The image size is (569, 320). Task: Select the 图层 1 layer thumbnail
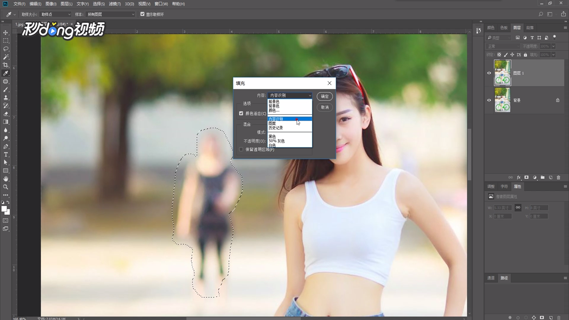[502, 73]
